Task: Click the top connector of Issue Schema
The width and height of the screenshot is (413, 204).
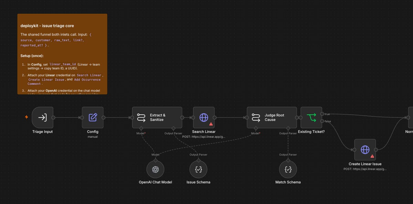Action: [198, 160]
